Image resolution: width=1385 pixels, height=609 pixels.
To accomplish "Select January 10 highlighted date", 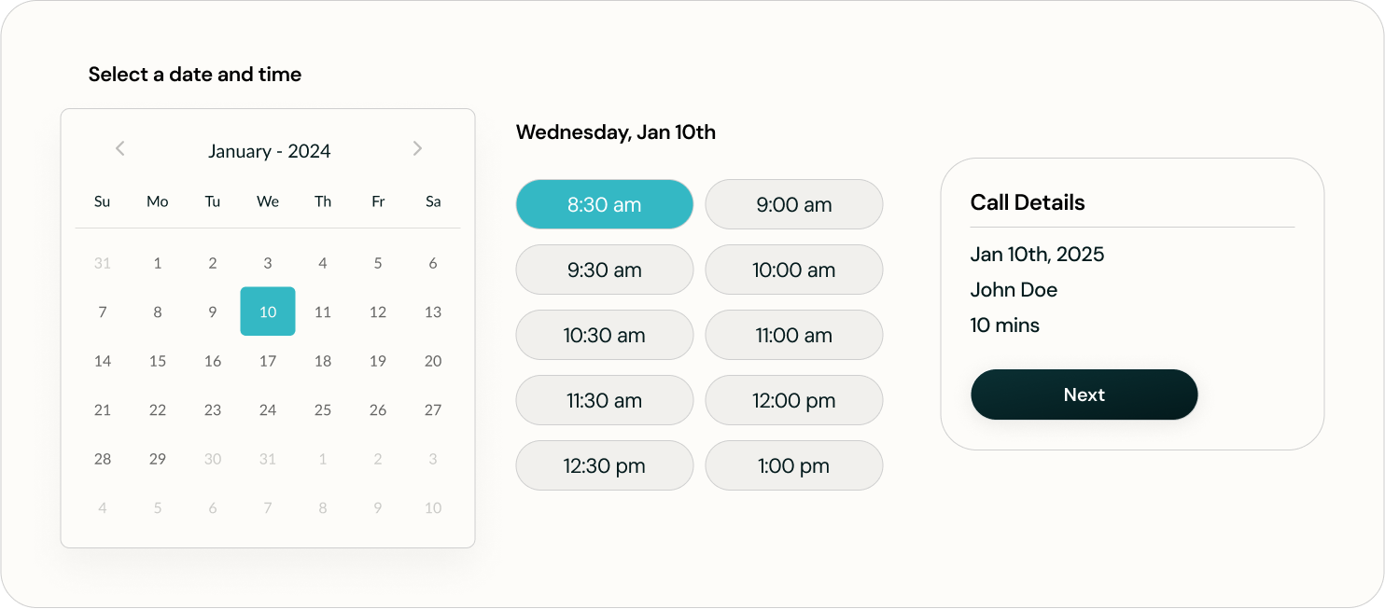I will [268, 311].
